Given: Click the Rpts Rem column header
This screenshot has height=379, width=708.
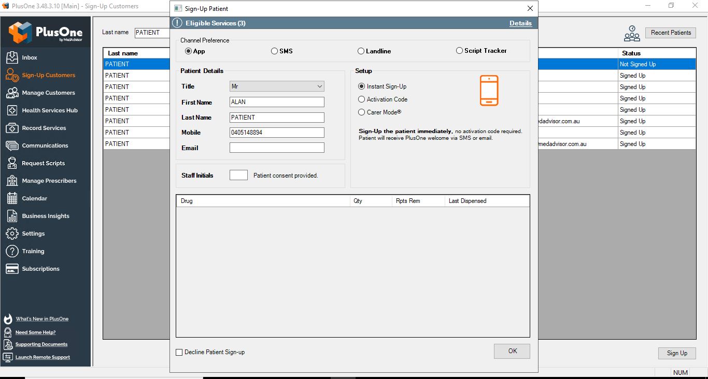Looking at the screenshot, I should pyautogui.click(x=418, y=201).
